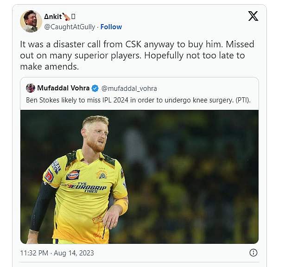Click Mufaddal Vohra's verified badge
This screenshot has width=291, height=267.
click(x=95, y=88)
